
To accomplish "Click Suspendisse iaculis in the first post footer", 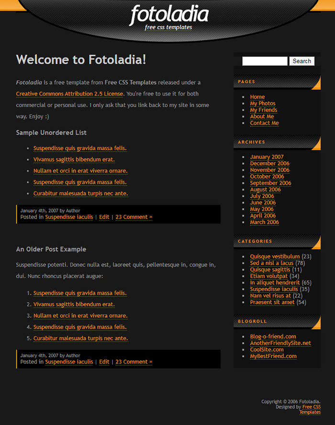I will 68,217.
